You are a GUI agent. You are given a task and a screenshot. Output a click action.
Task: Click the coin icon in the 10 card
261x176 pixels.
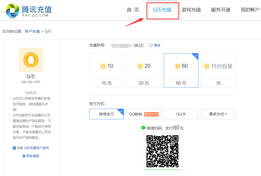click(103, 66)
